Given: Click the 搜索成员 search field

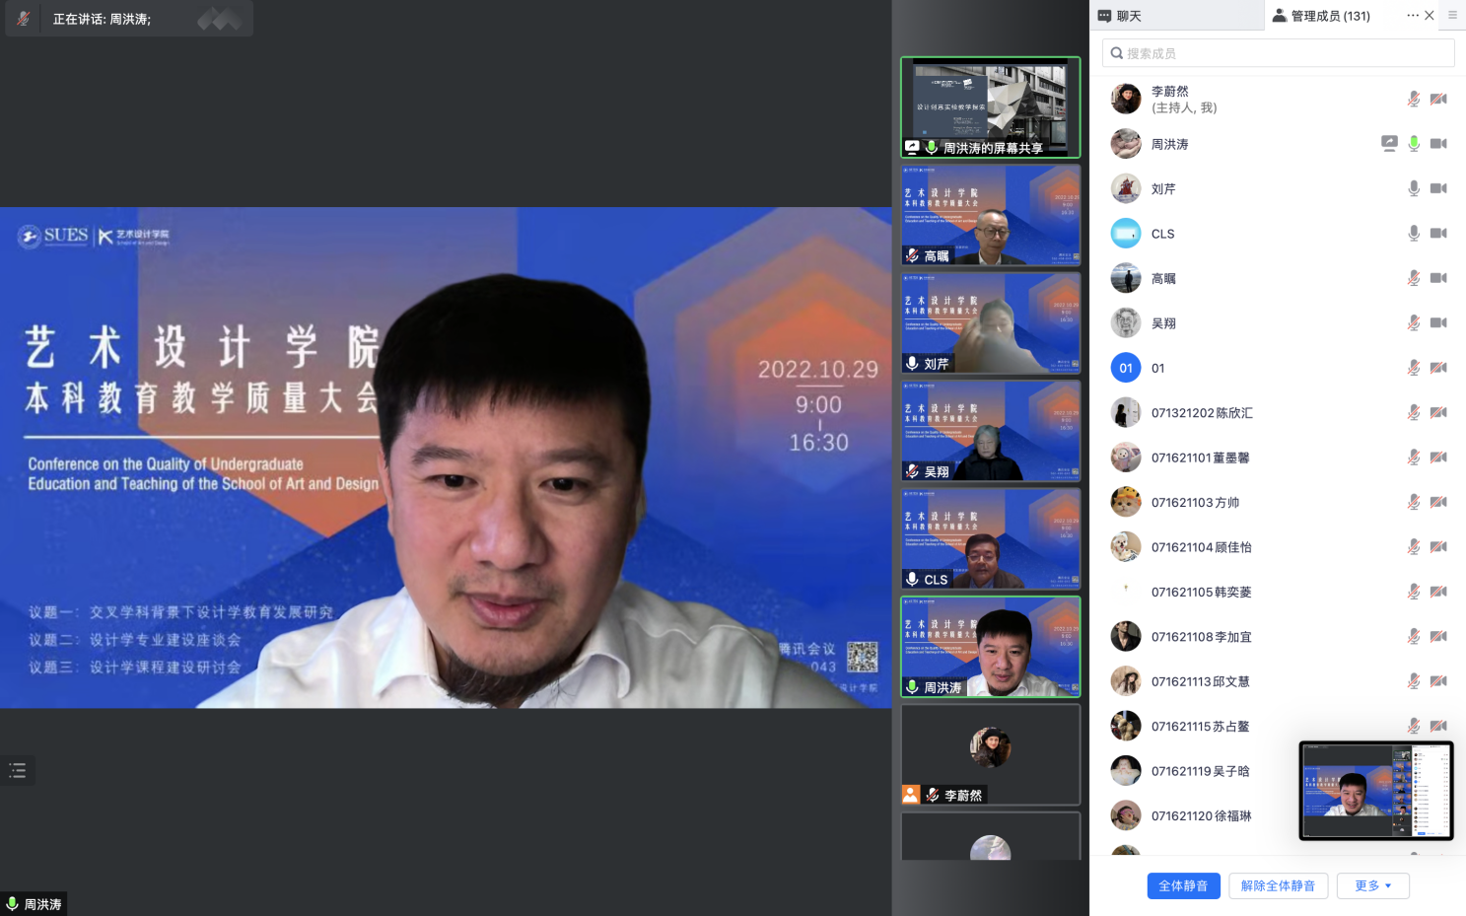Looking at the screenshot, I should 1278,53.
